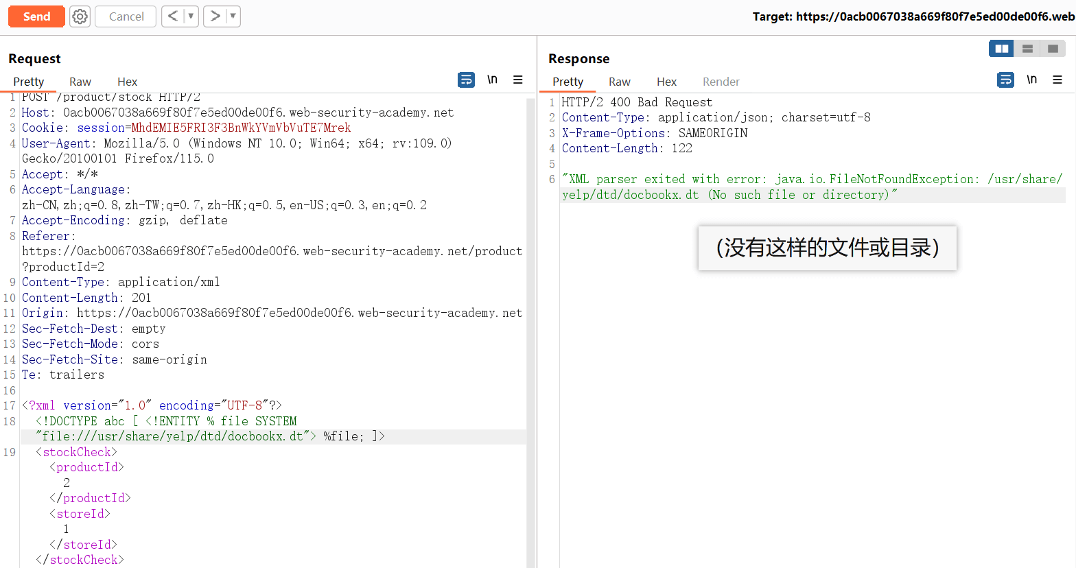
Task: Click the Host header line
Action: [x=237, y=113]
